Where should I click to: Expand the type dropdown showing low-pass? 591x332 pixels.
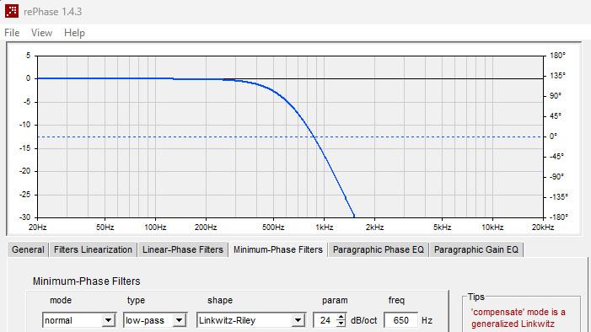pos(180,320)
